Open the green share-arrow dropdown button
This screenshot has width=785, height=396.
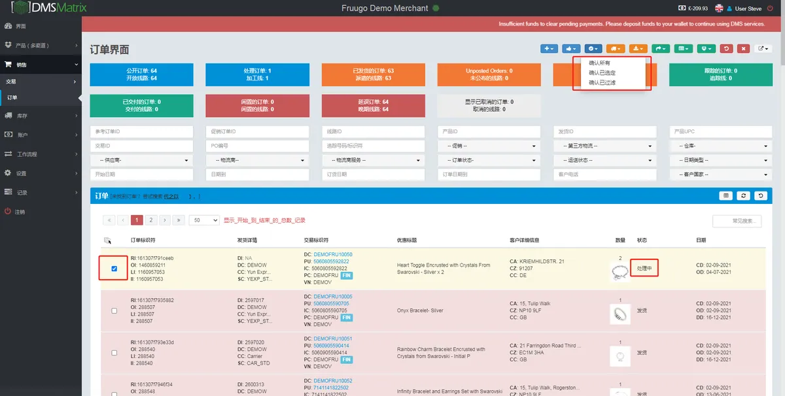(661, 48)
